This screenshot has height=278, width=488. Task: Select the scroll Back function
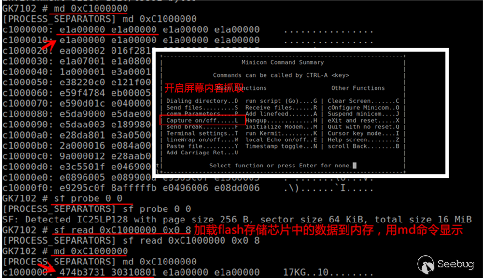click(x=363, y=146)
